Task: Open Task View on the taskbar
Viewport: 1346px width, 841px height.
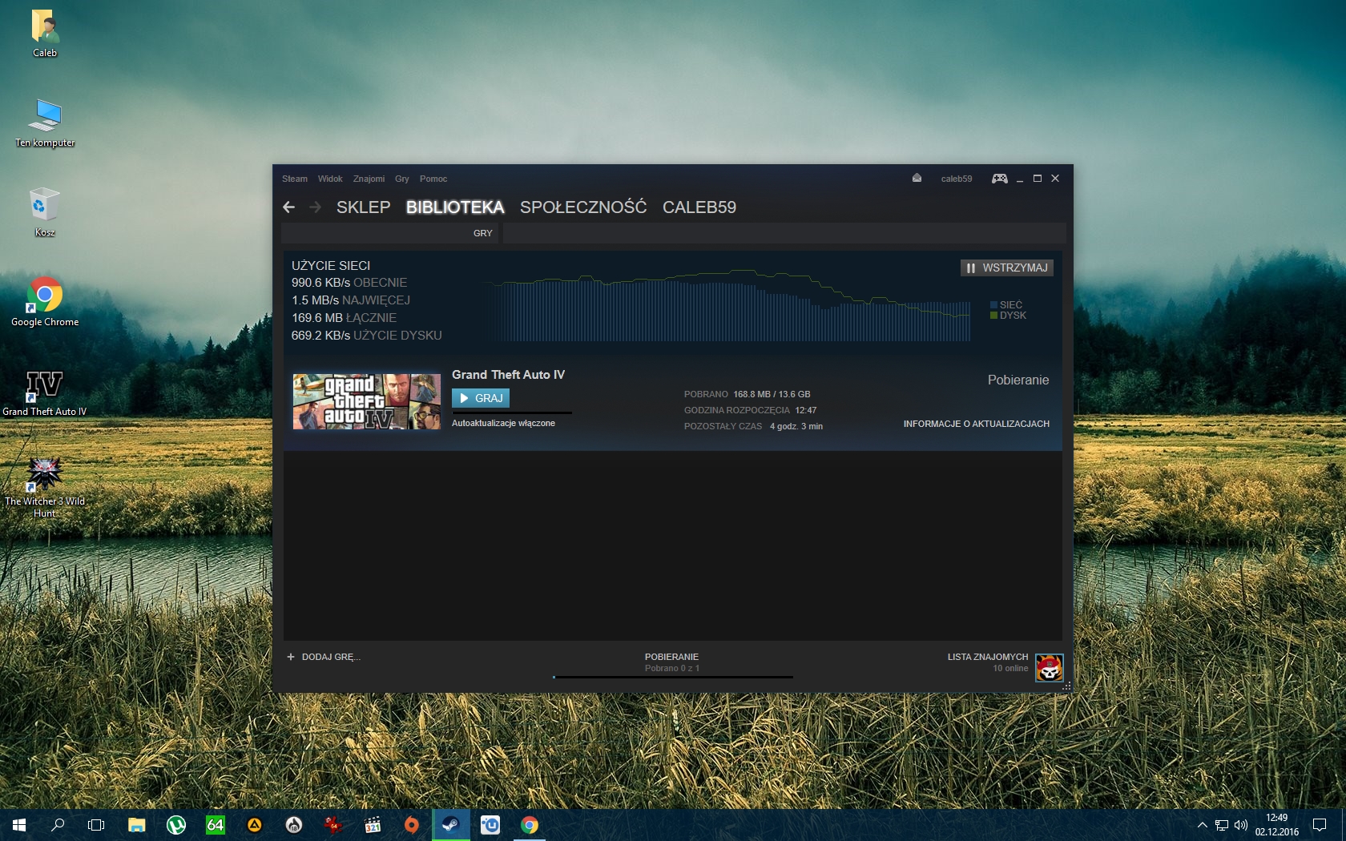Action: (x=96, y=825)
